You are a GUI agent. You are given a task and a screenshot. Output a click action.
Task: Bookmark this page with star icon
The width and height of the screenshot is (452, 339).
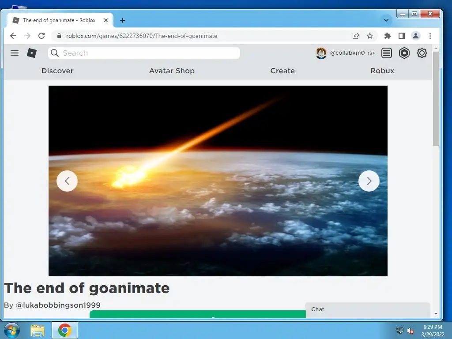tap(370, 36)
